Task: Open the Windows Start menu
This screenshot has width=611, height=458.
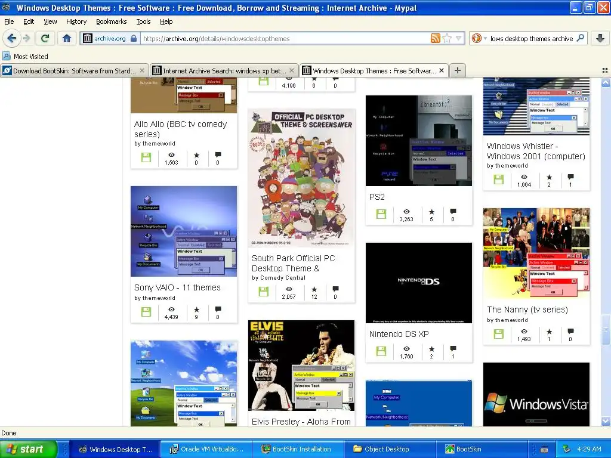Action: [x=29, y=449]
